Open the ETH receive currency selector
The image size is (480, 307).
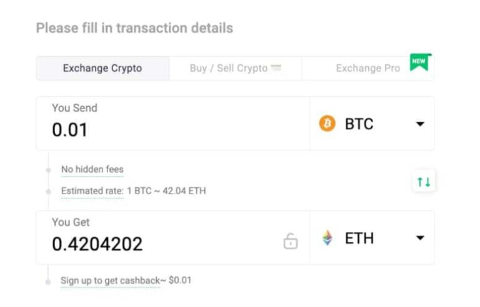tap(371, 238)
